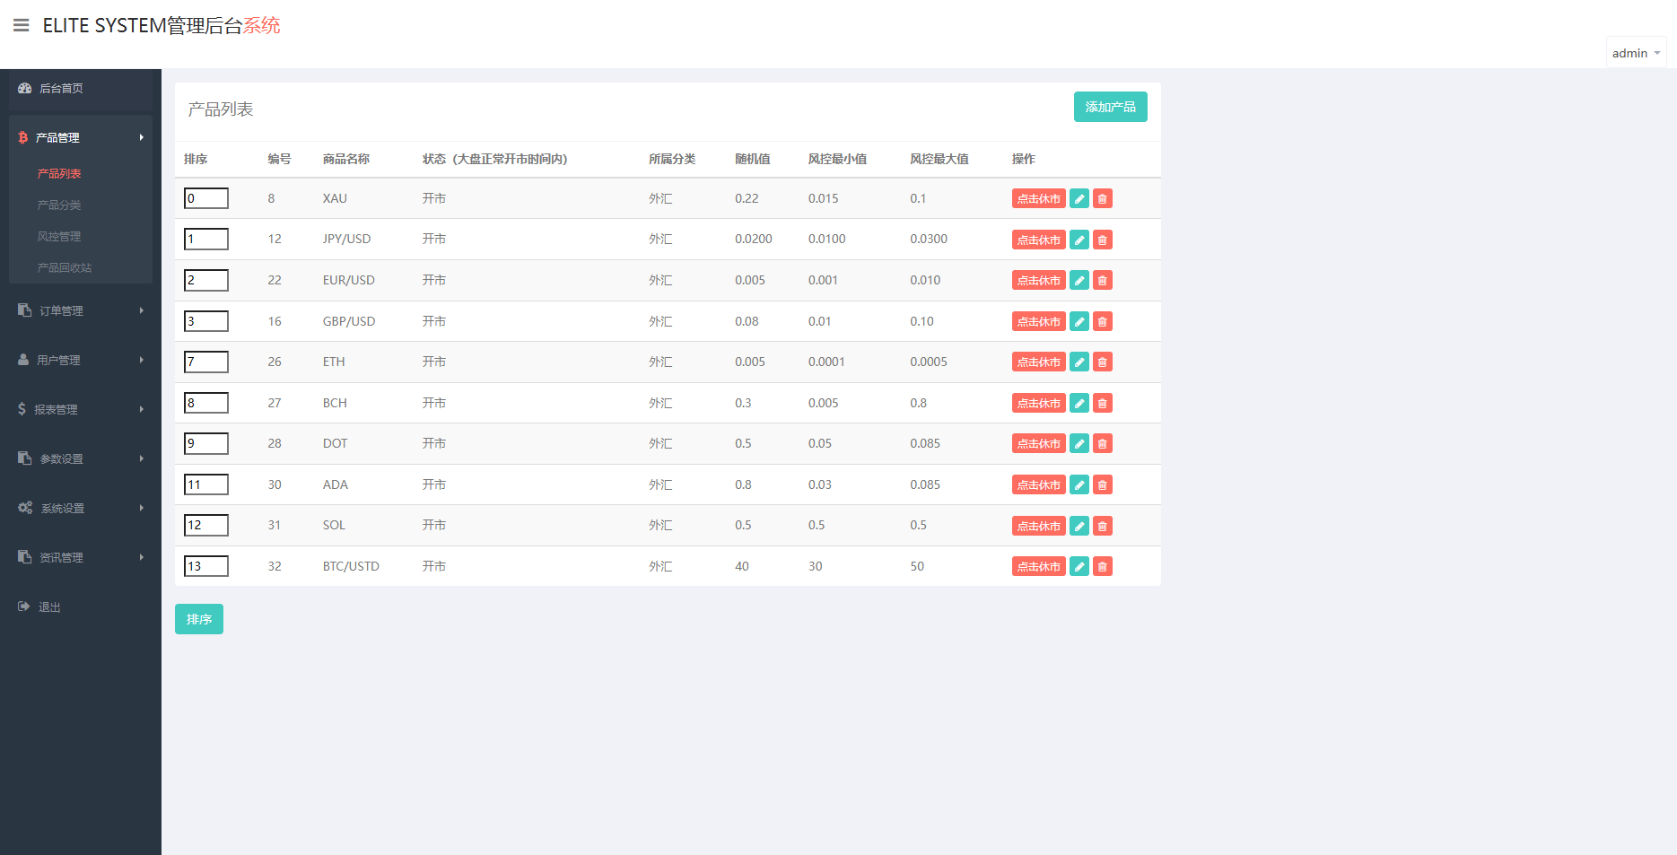This screenshot has height=855, width=1677.
Task: Expand the 用户管理 sidebar section
Action: click(80, 360)
